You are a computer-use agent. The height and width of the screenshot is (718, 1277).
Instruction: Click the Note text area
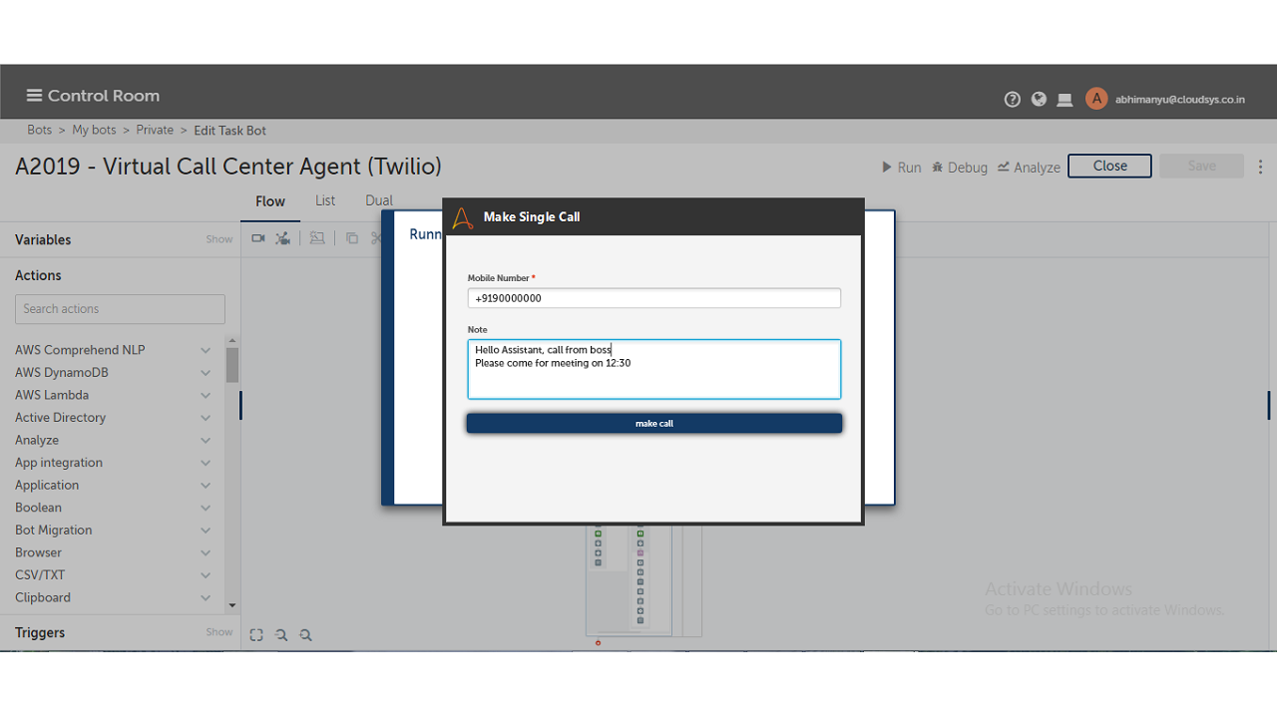coord(654,369)
